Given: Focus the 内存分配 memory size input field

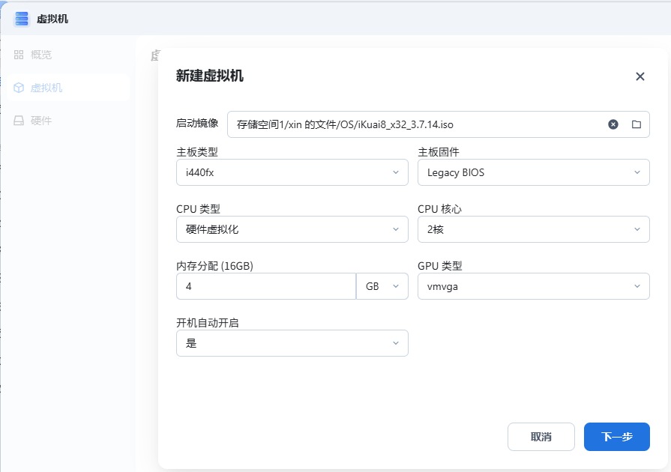Looking at the screenshot, I should coord(265,286).
